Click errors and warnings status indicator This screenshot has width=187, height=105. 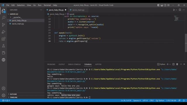[x=6, y=100]
